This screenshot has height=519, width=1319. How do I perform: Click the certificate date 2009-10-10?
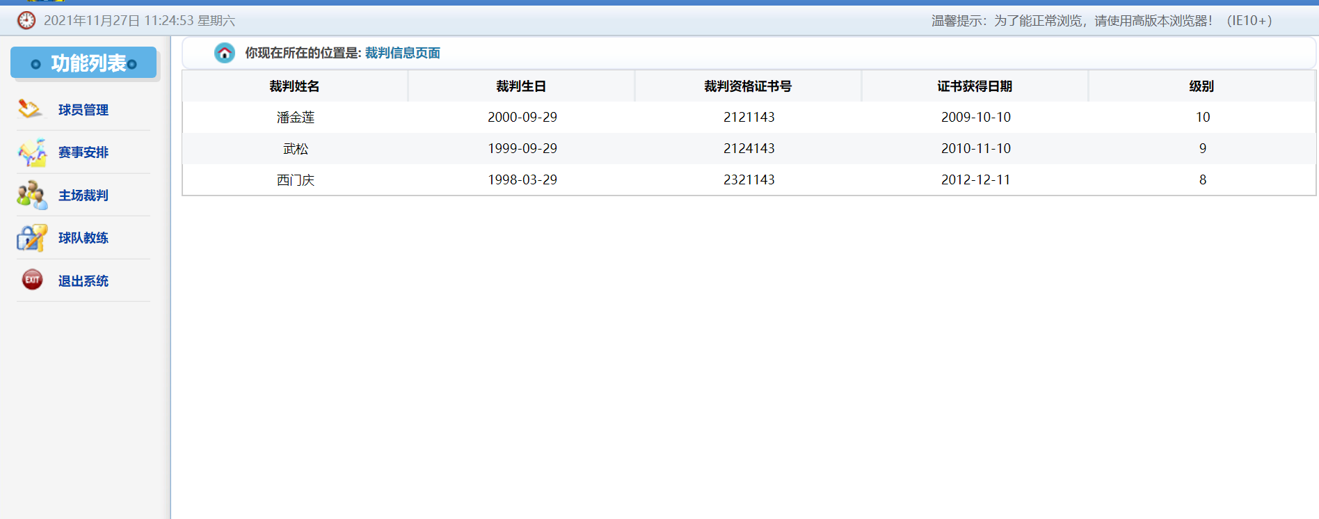click(976, 117)
